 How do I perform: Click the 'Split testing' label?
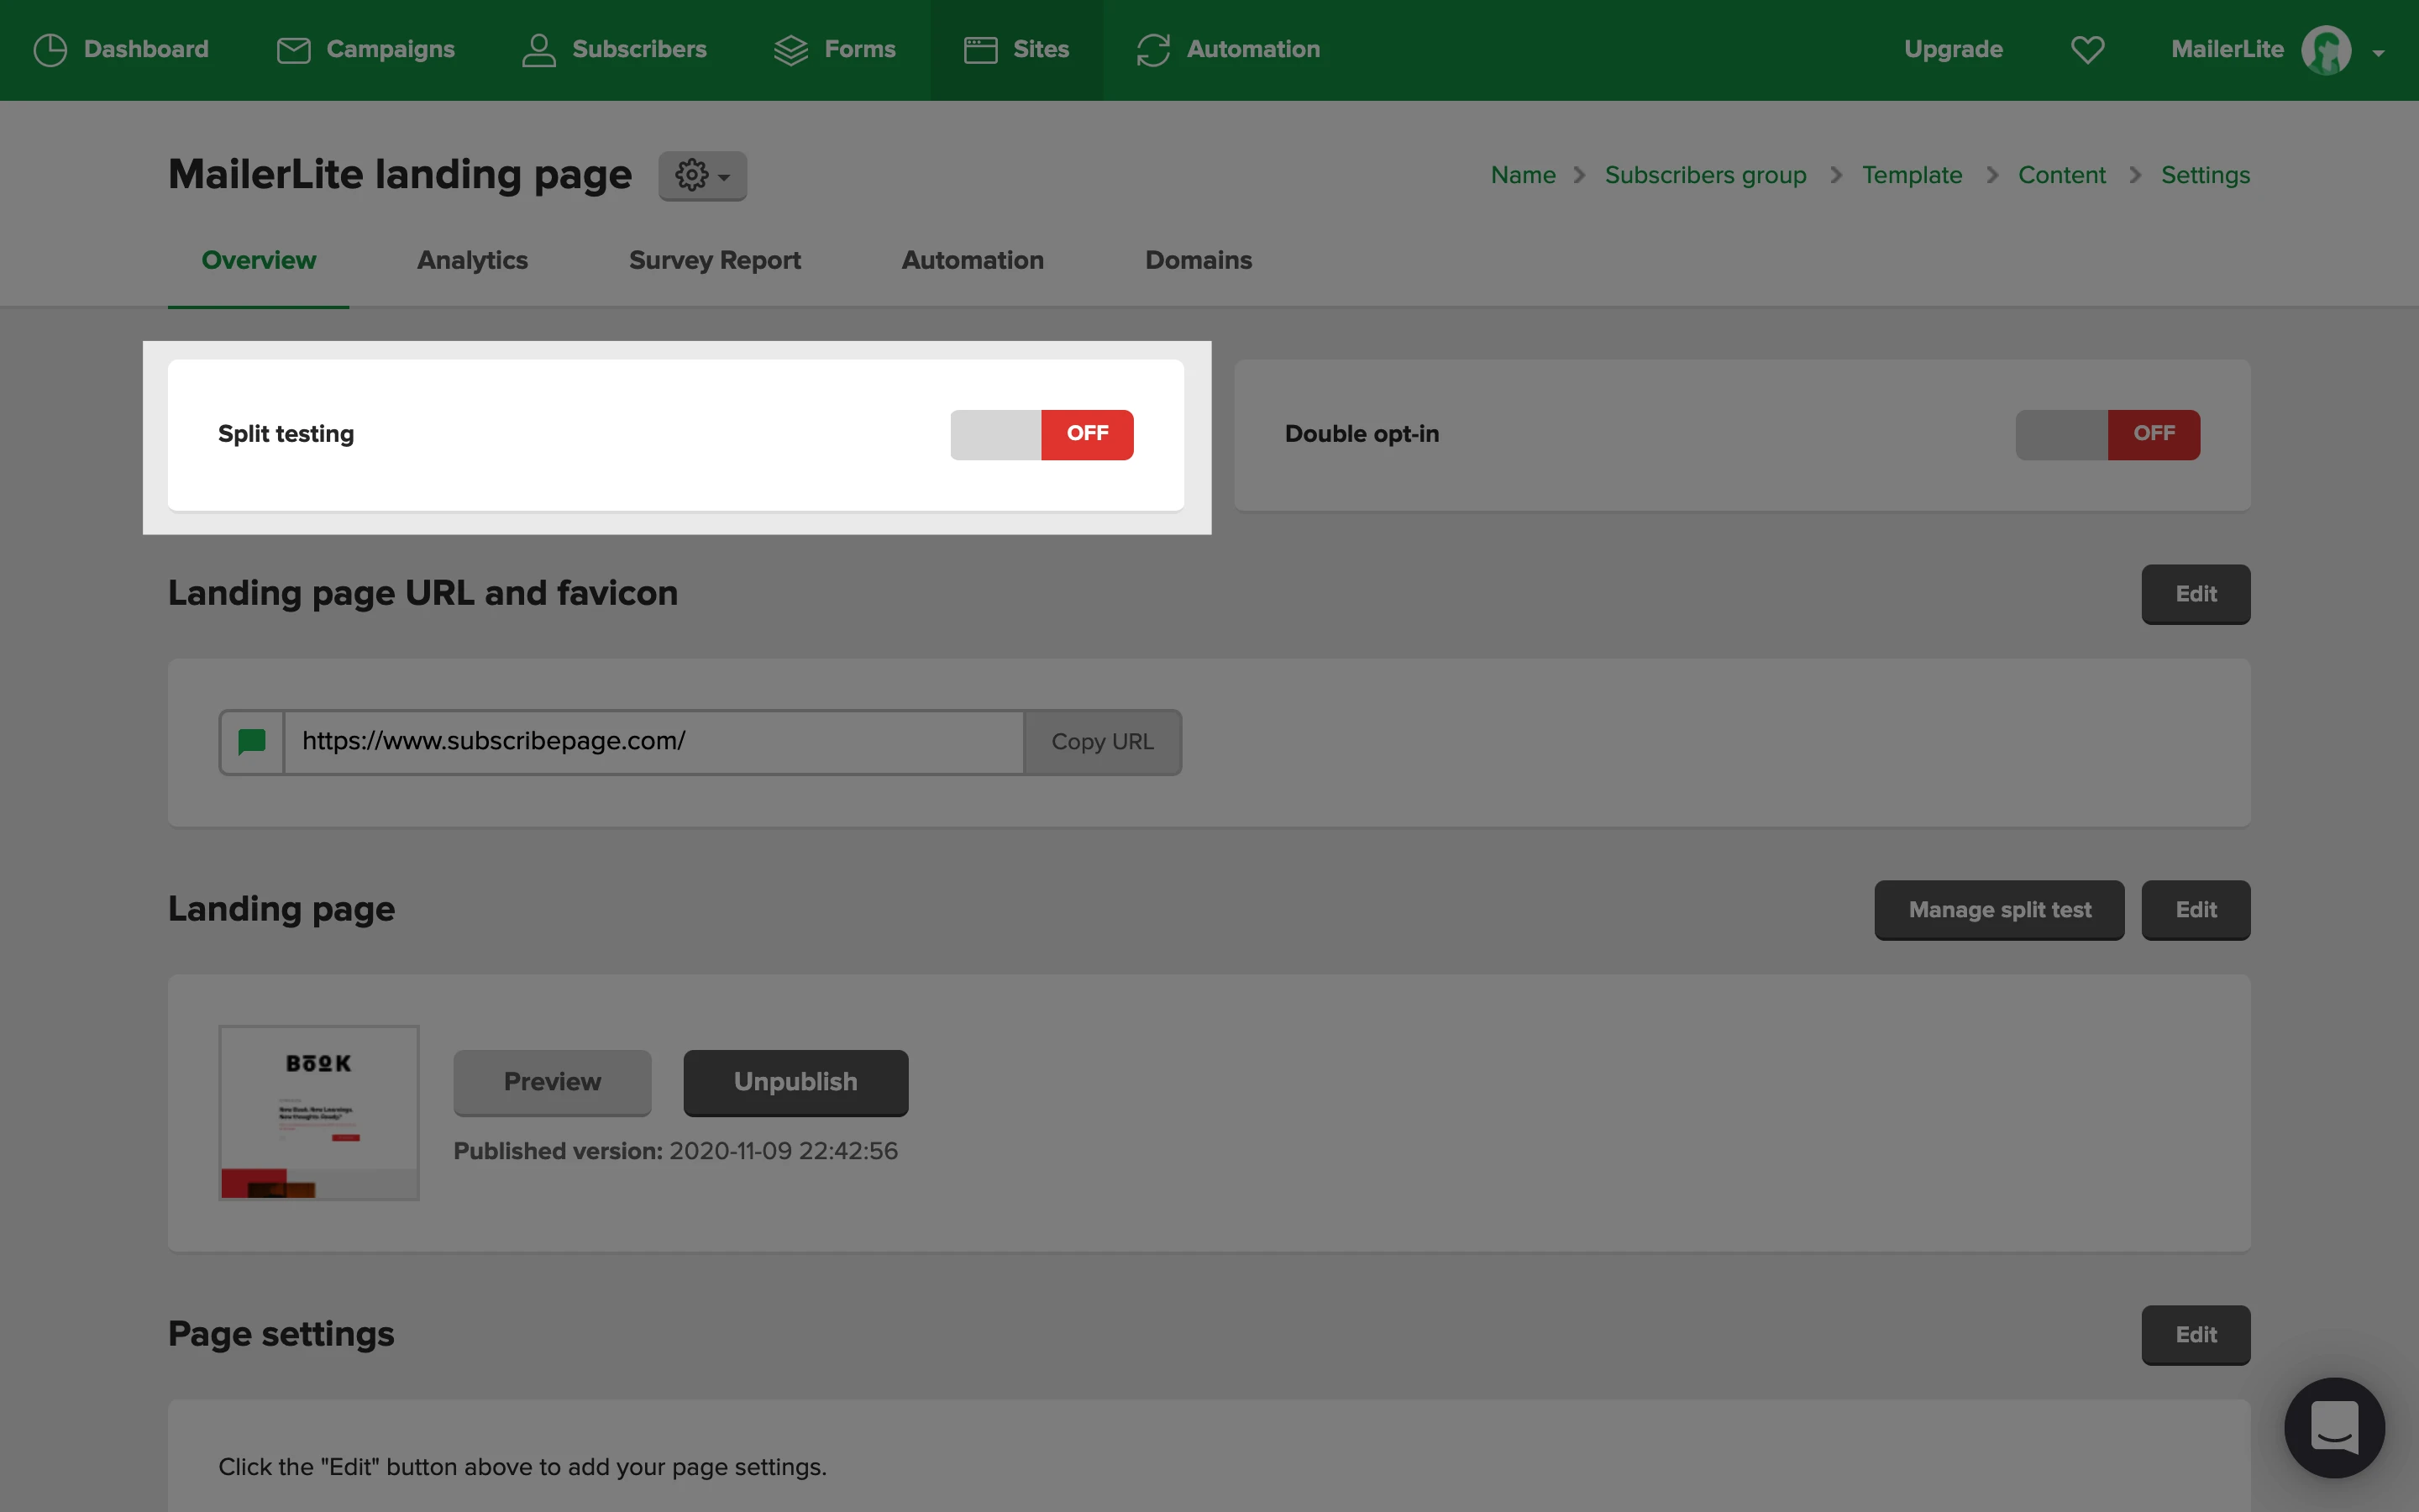[286, 434]
